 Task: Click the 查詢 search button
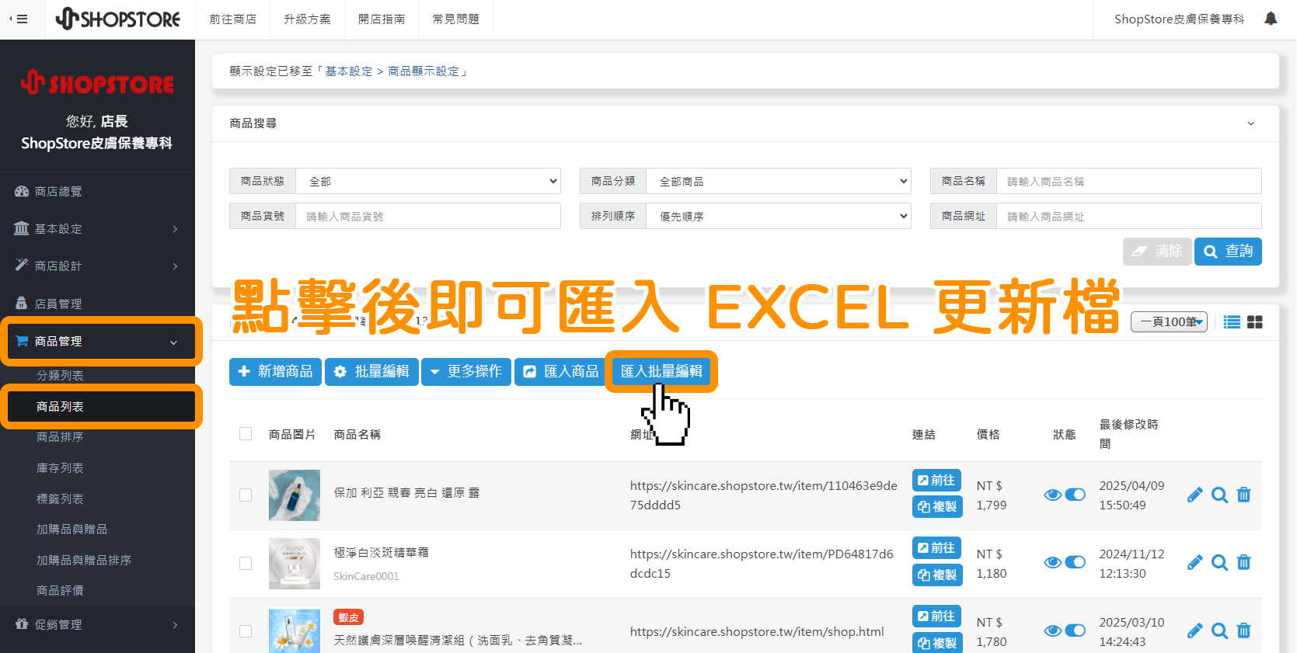click(x=1228, y=252)
